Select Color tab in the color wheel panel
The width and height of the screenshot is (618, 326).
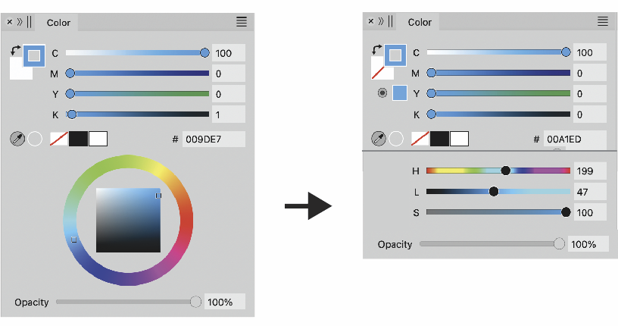58,23
